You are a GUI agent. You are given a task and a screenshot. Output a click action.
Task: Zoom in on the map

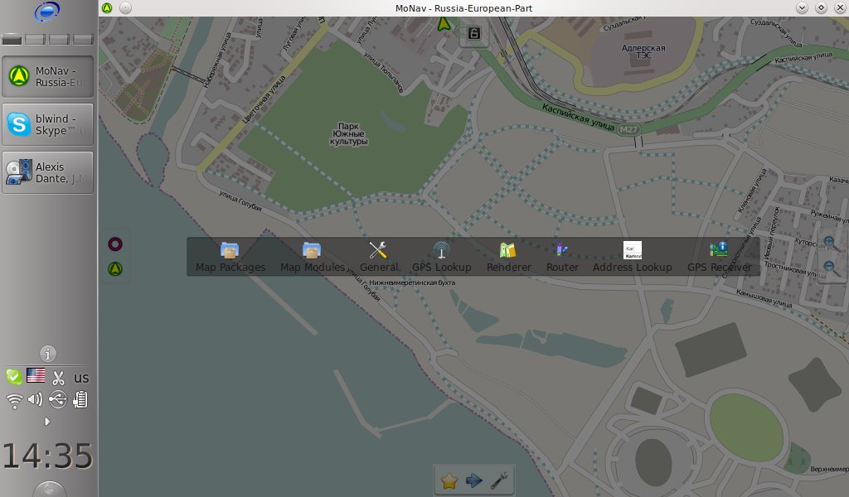(830, 243)
